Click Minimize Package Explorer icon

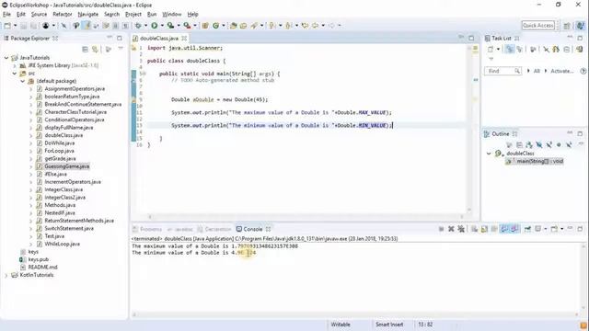point(110,38)
